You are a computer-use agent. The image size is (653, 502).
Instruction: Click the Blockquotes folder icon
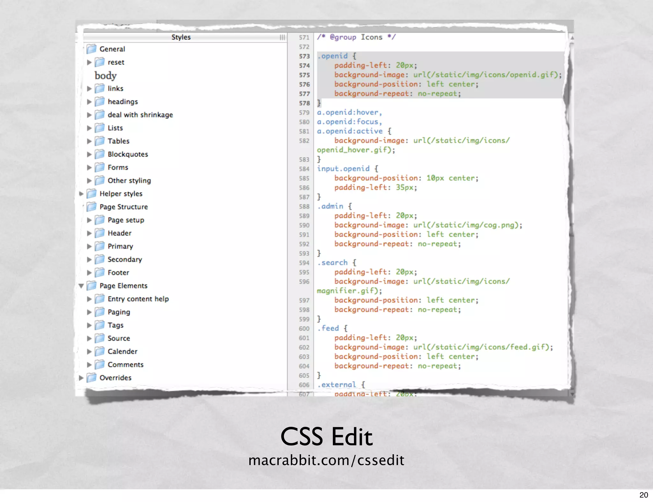(x=100, y=154)
